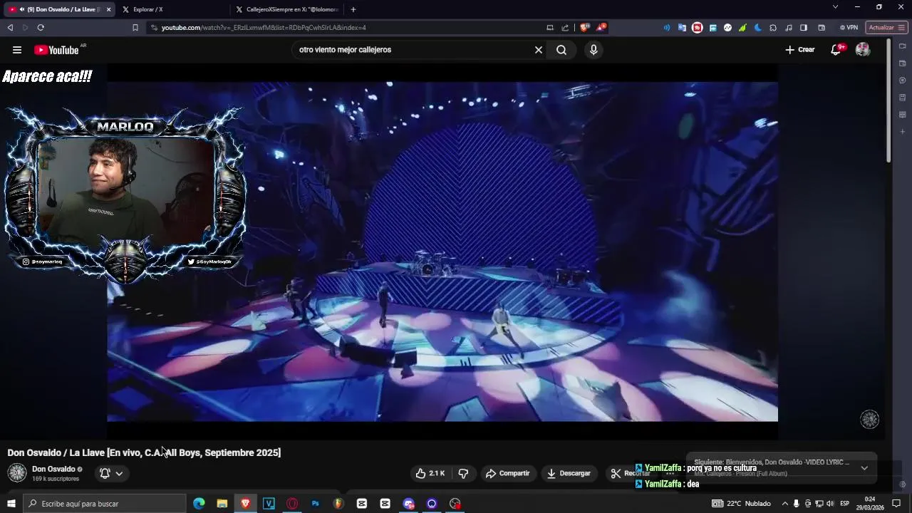Click the YouTube search input field
912x513 pixels.
pos(413,50)
